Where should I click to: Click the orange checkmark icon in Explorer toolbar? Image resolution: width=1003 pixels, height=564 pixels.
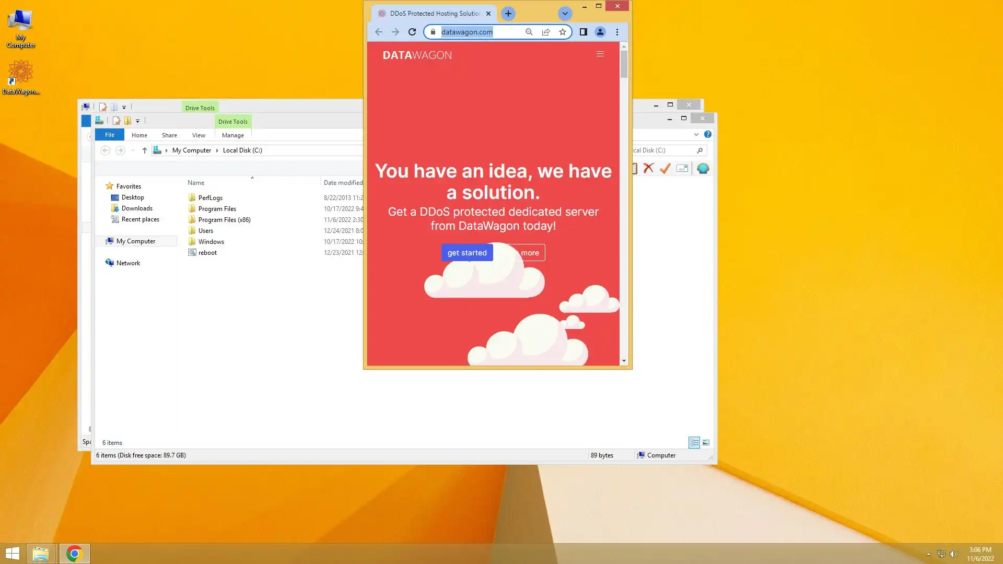coord(665,168)
